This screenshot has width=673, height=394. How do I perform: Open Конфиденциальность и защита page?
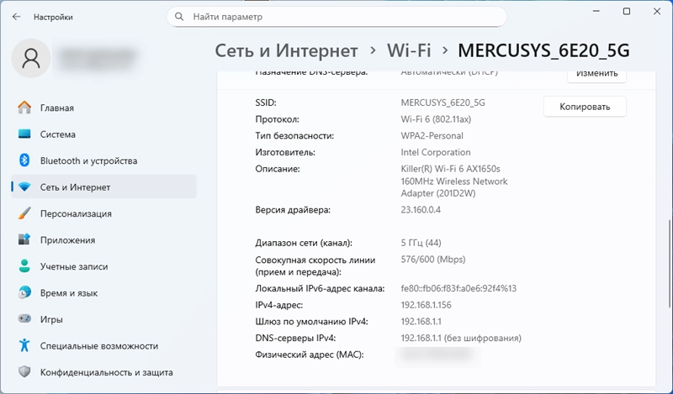(103, 372)
